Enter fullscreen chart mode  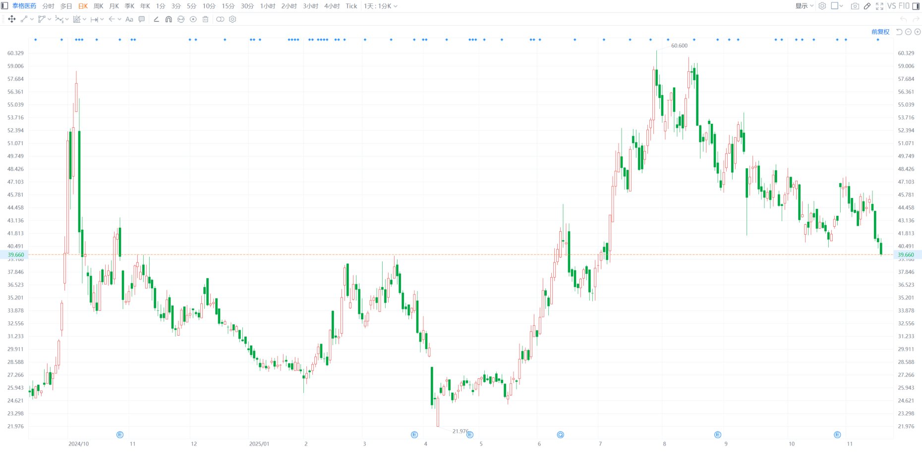coord(879,6)
